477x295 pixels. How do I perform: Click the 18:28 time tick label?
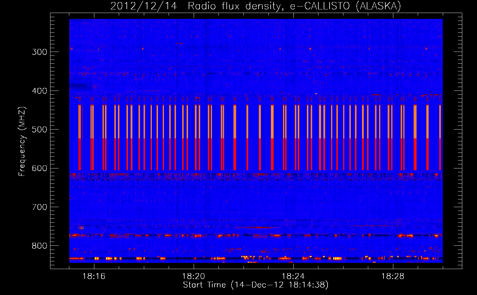tap(393, 276)
